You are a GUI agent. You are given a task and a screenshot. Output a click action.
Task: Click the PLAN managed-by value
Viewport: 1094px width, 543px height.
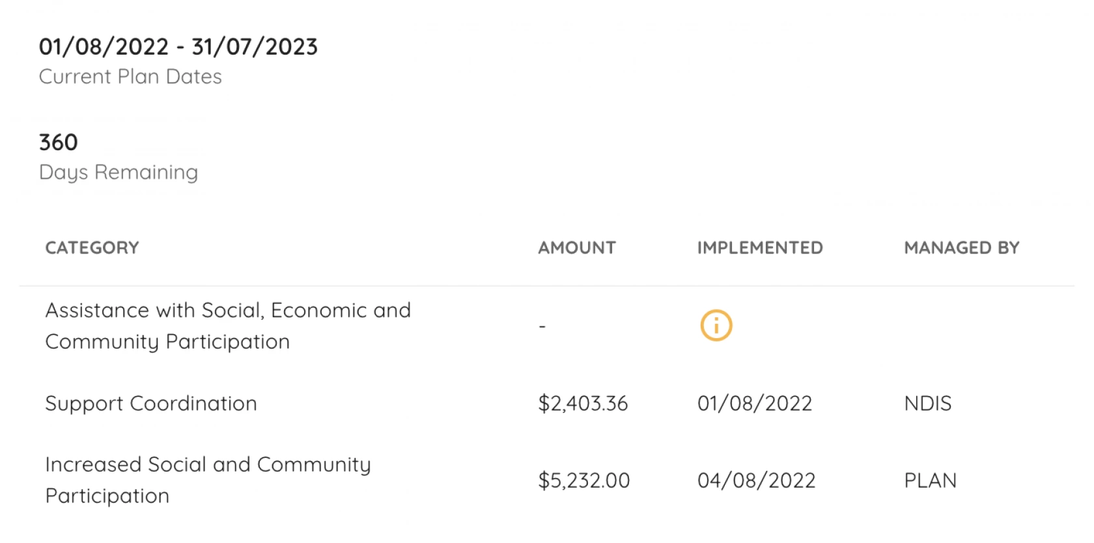(931, 481)
